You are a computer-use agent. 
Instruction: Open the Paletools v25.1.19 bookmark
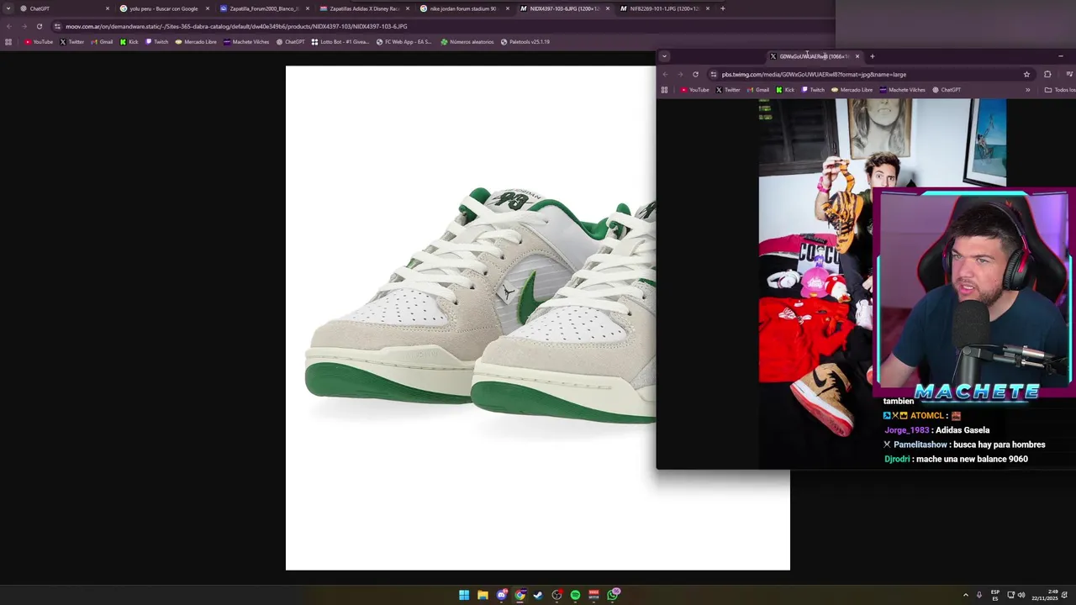point(525,42)
